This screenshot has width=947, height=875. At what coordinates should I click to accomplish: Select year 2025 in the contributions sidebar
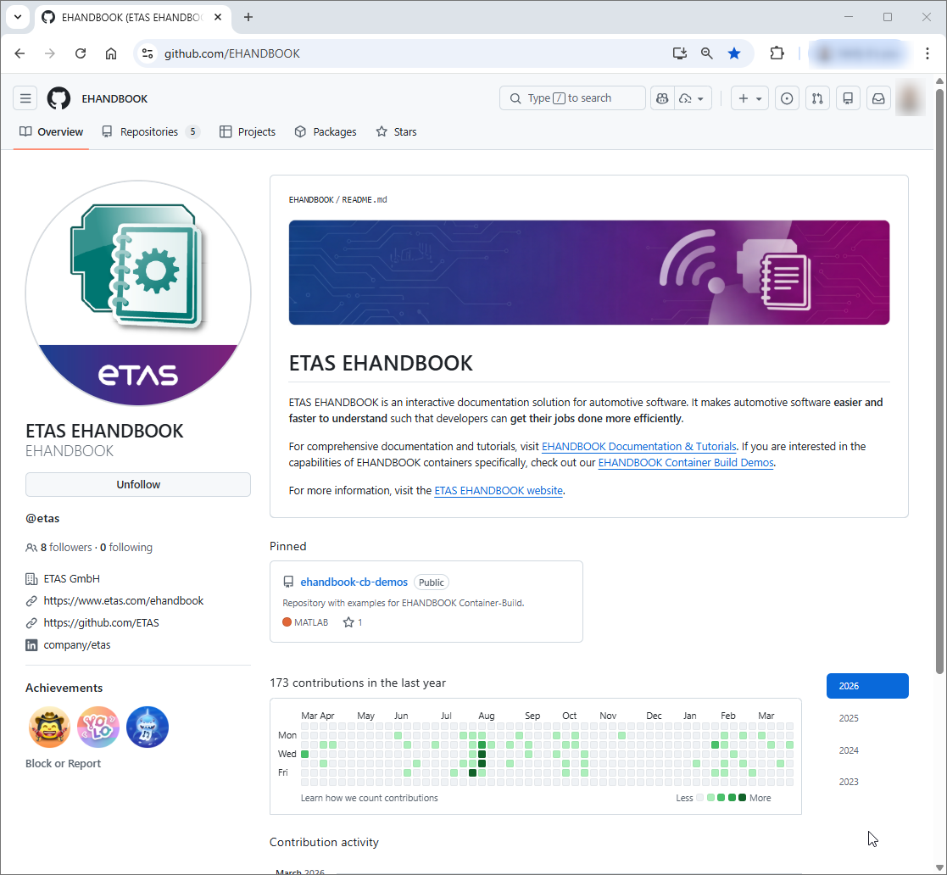848,717
